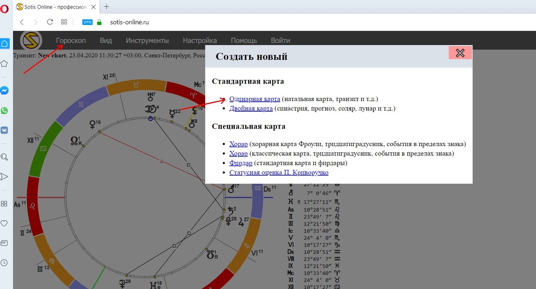Open the bookmarks star icon in sidebar
536x289 pixels.
(4, 63)
